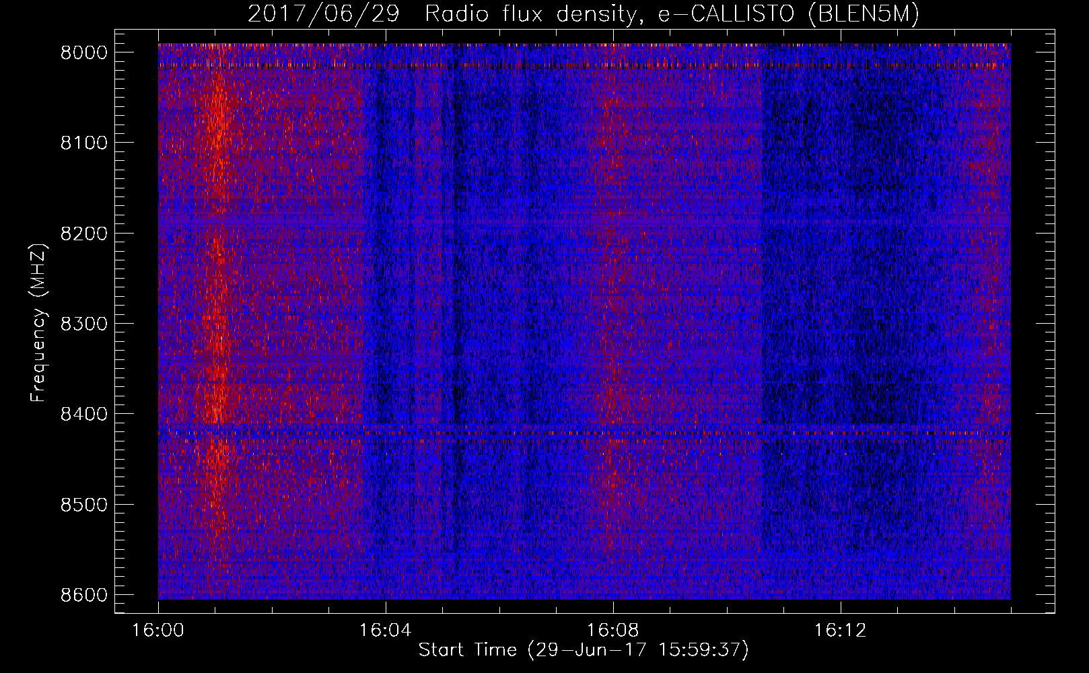Click the 8100 frequency tick label
Image resolution: width=1089 pixels, height=673 pixels.
(83, 143)
